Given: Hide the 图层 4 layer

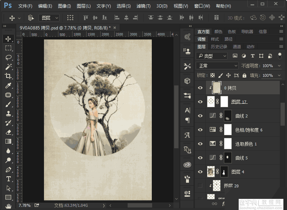Looking at the screenshot, I should (x=200, y=172).
